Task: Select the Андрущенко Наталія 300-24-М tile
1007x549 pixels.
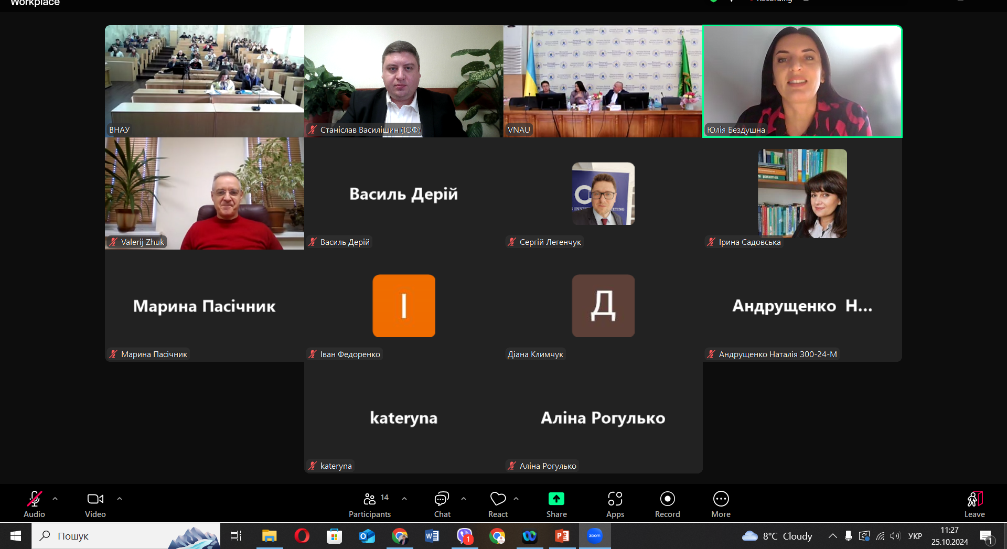Action: (x=802, y=306)
